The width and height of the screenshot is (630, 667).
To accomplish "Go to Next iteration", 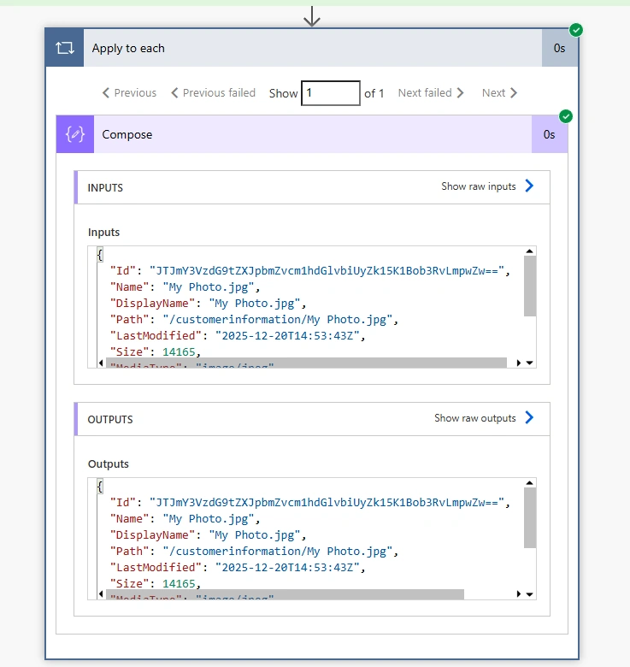I will point(499,92).
